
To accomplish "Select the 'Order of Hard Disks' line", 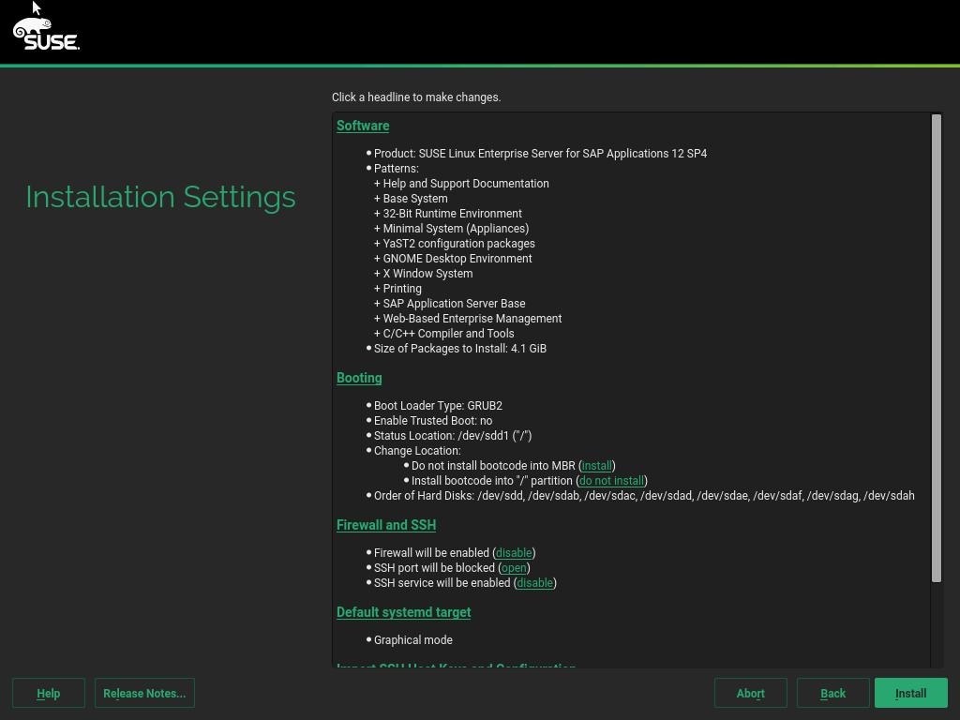I will point(644,495).
